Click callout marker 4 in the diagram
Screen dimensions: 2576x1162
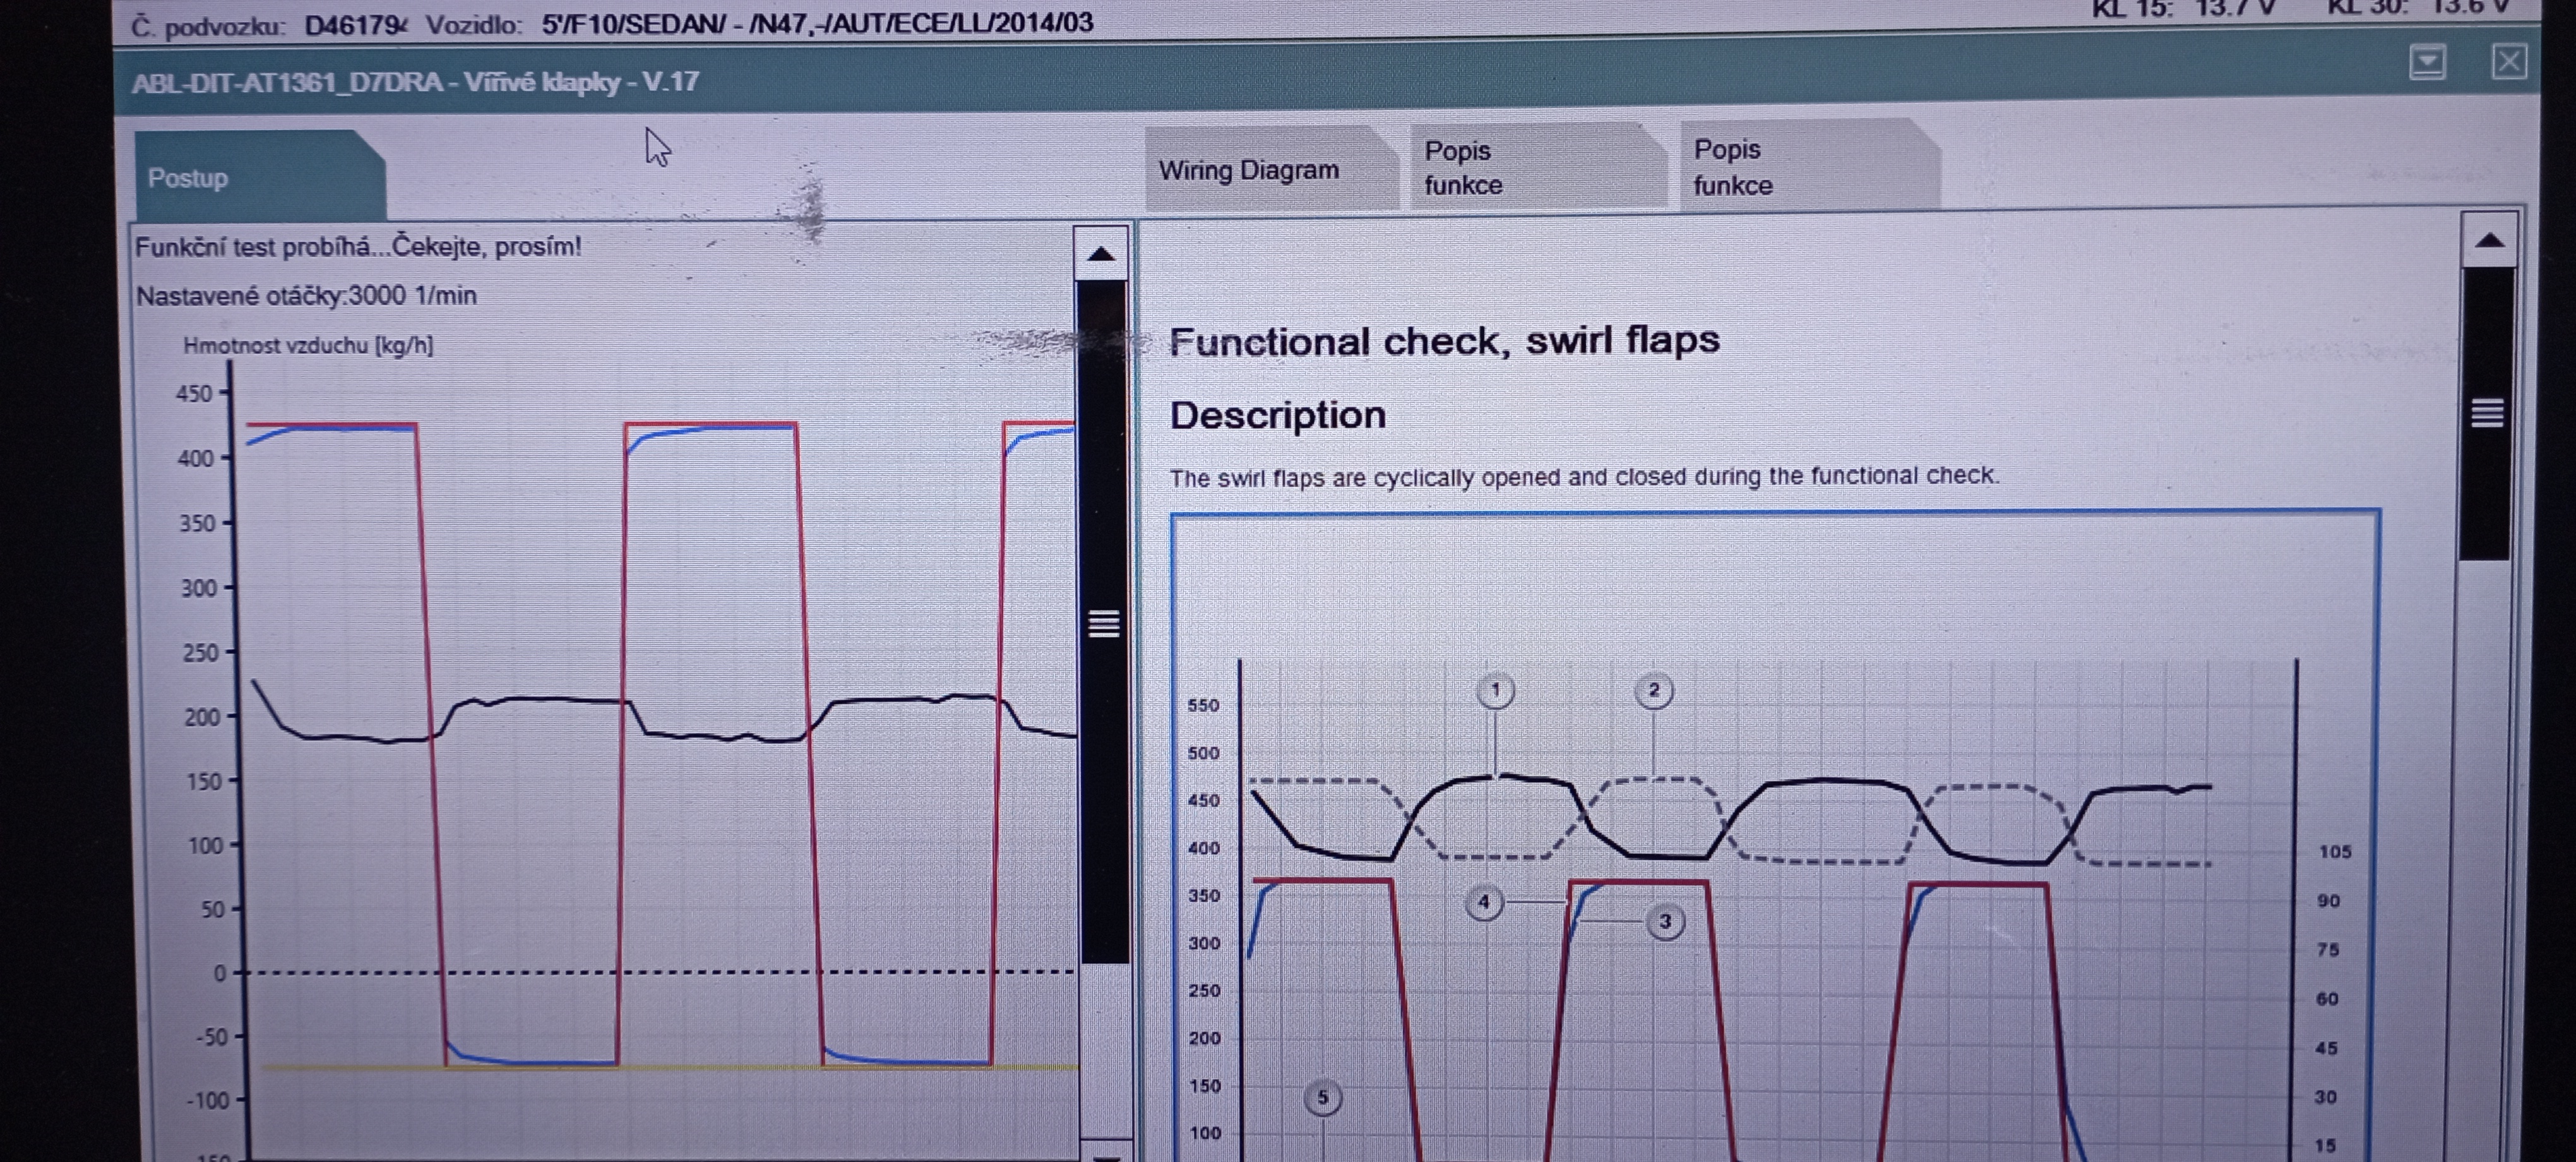click(x=1484, y=902)
